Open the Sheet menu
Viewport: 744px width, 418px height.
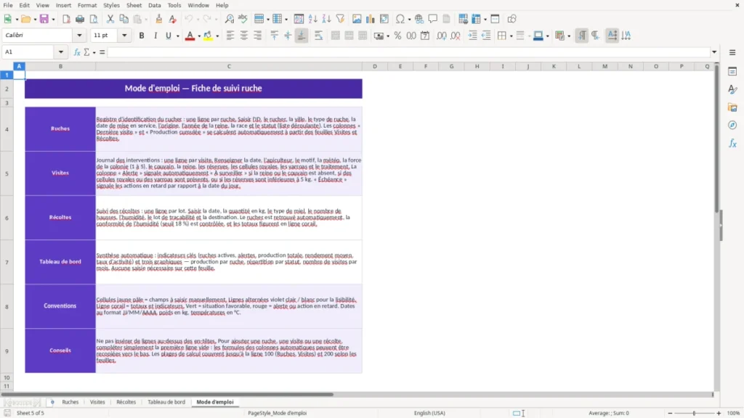[x=134, y=5]
